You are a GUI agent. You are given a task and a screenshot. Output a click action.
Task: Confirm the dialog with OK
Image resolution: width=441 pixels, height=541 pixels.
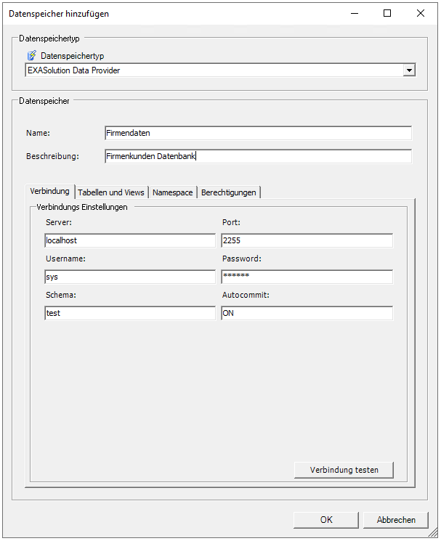pos(326,520)
